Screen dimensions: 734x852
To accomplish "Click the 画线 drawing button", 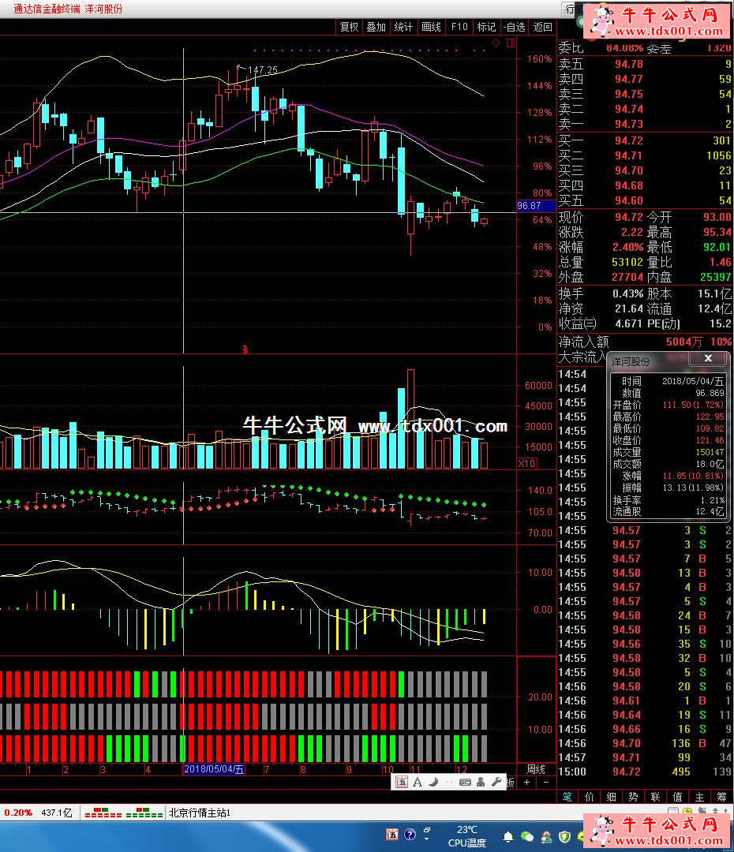I will pyautogui.click(x=431, y=27).
